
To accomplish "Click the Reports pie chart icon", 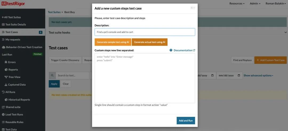I will click(x=6, y=70).
